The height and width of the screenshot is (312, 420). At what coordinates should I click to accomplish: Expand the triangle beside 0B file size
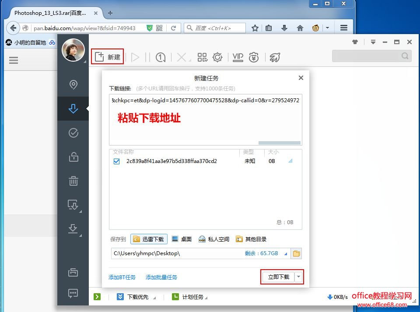click(290, 161)
